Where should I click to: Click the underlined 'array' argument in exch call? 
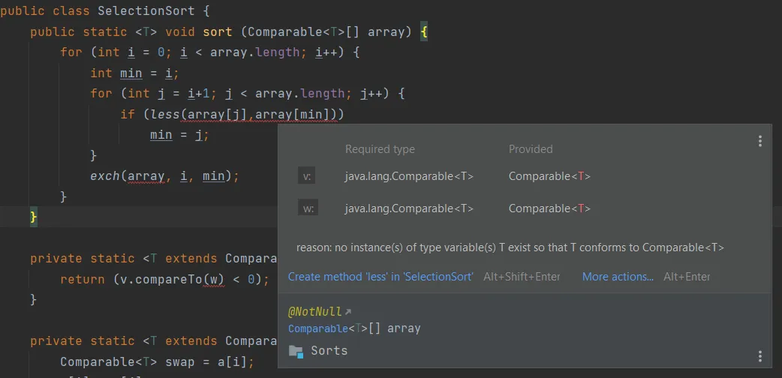point(146,176)
